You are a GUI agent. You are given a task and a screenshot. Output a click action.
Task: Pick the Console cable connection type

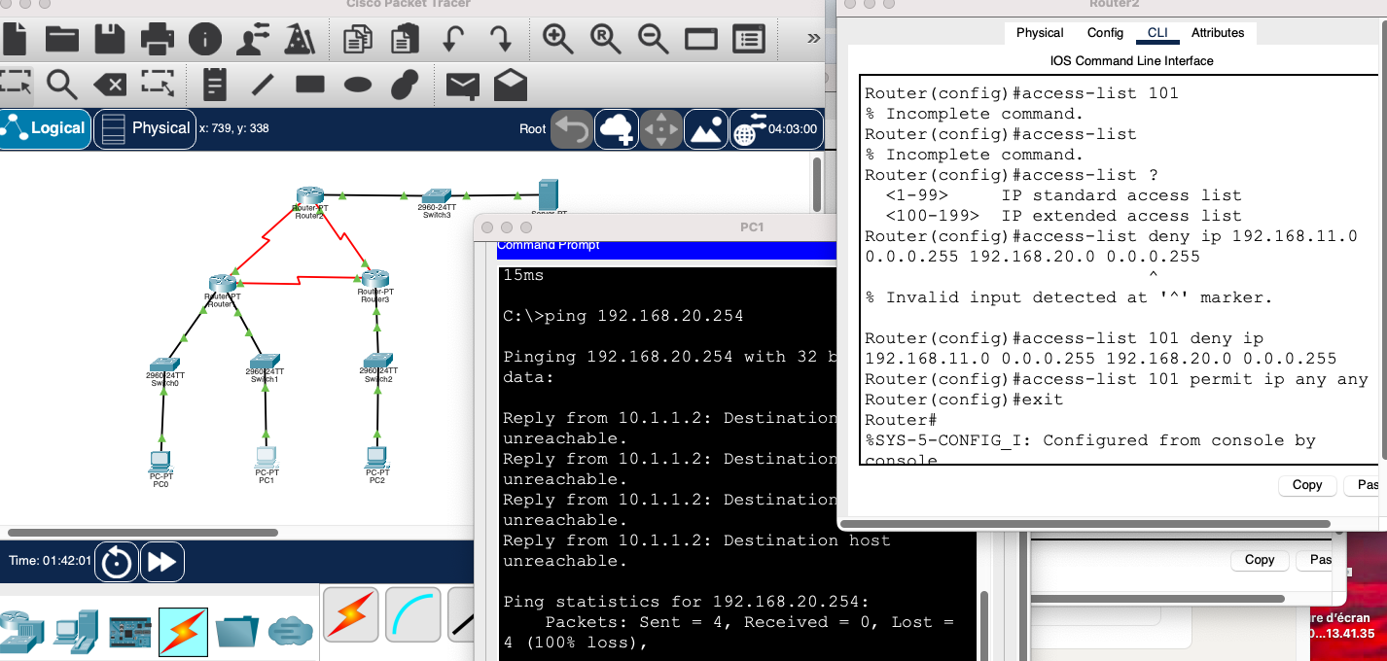tap(412, 615)
